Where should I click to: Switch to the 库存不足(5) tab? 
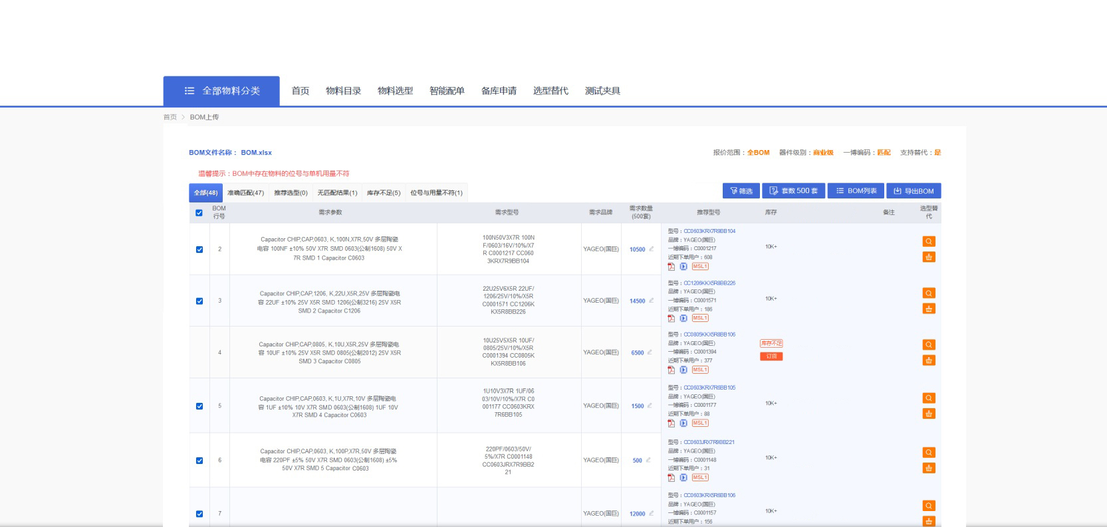coord(384,193)
